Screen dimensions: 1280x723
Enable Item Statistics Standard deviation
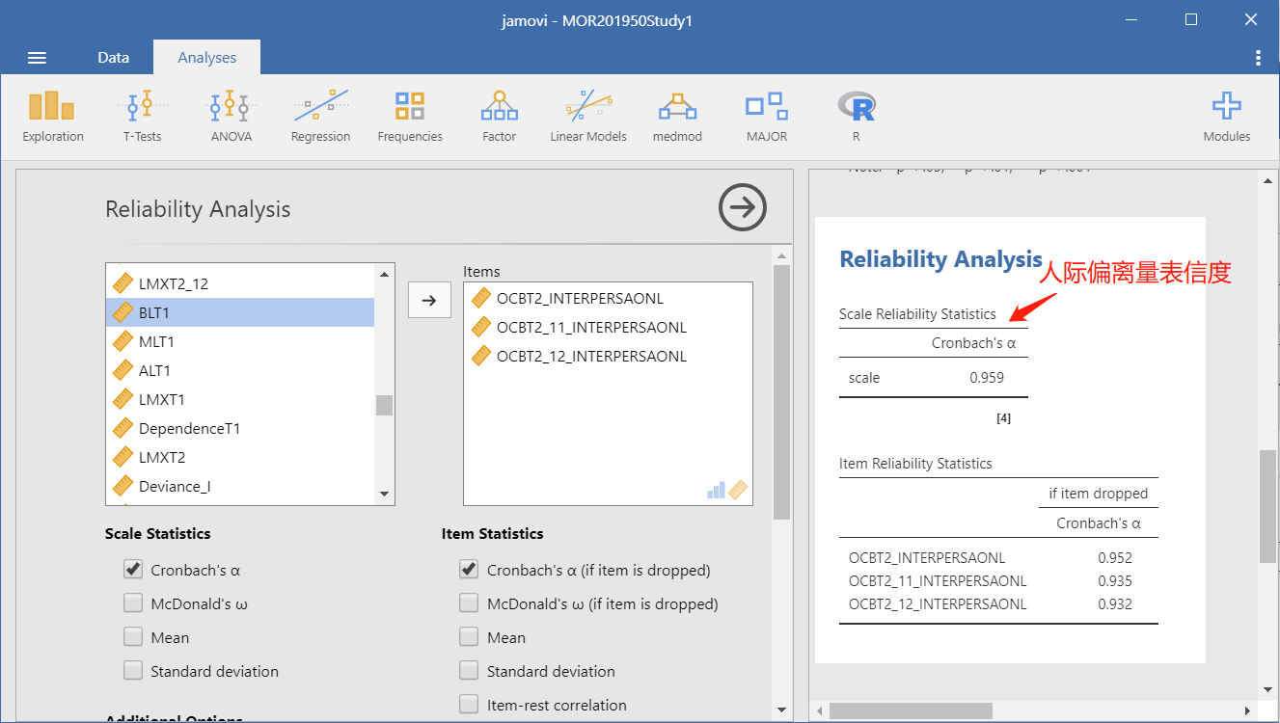pyautogui.click(x=469, y=671)
